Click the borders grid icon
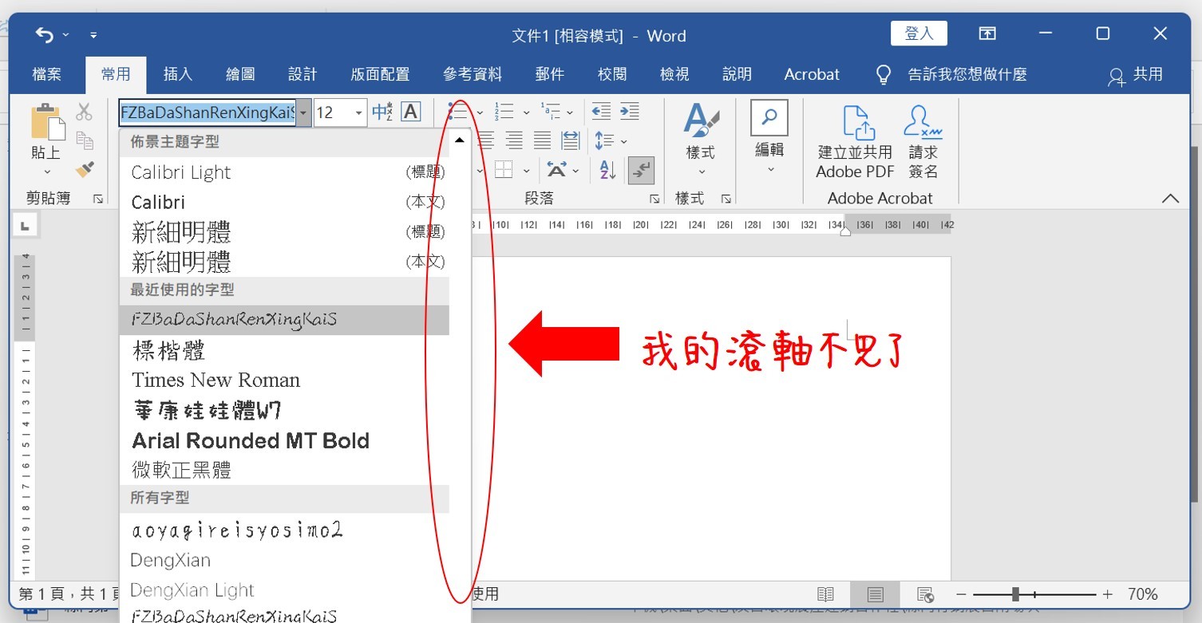1202x623 pixels. pos(504,170)
